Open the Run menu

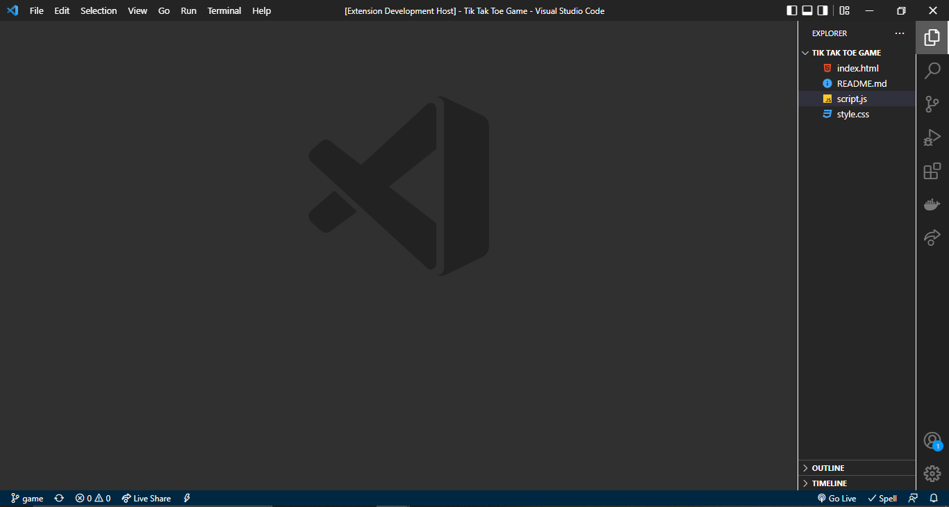pyautogui.click(x=188, y=10)
